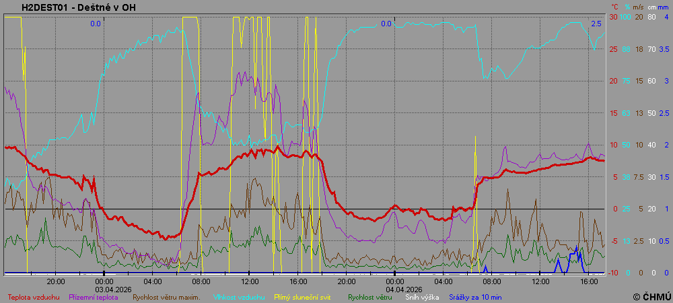Click the cyan % unit header

click(x=626, y=7)
